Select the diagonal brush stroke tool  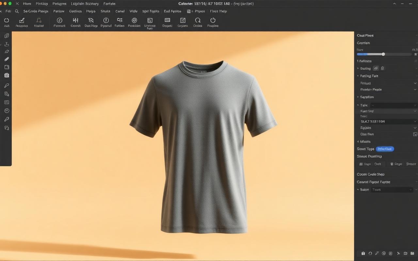tap(7, 59)
